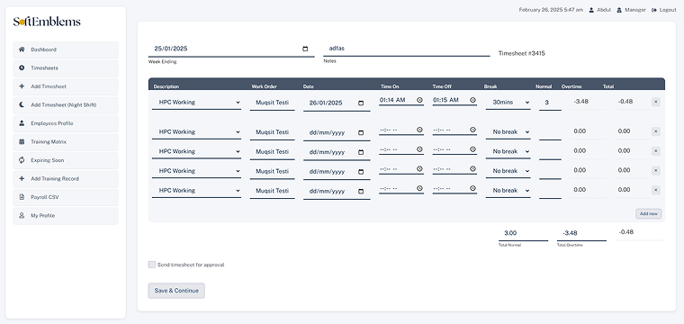Open Time Off clock picker in second row
The width and height of the screenshot is (684, 324).
pyautogui.click(x=472, y=130)
